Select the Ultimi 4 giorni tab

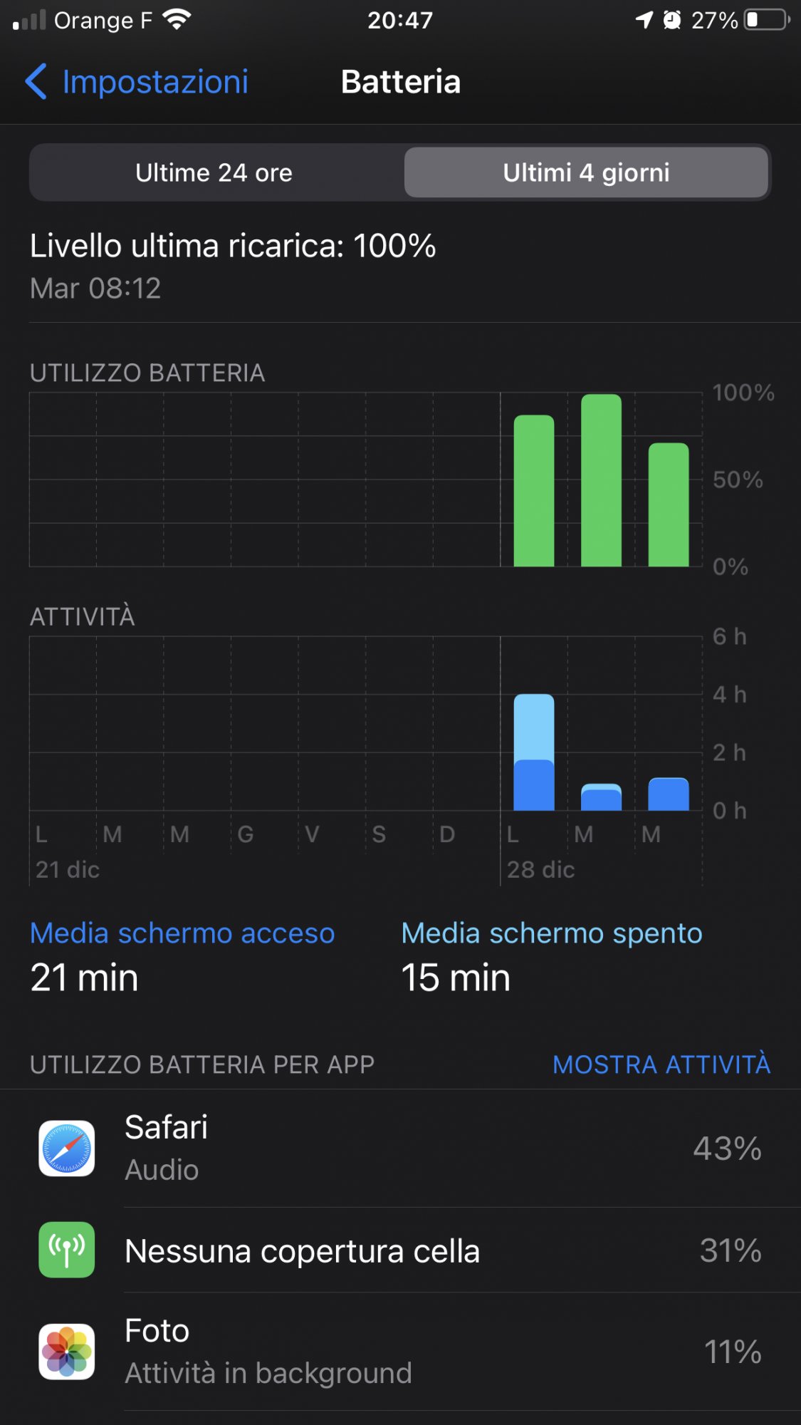(586, 172)
